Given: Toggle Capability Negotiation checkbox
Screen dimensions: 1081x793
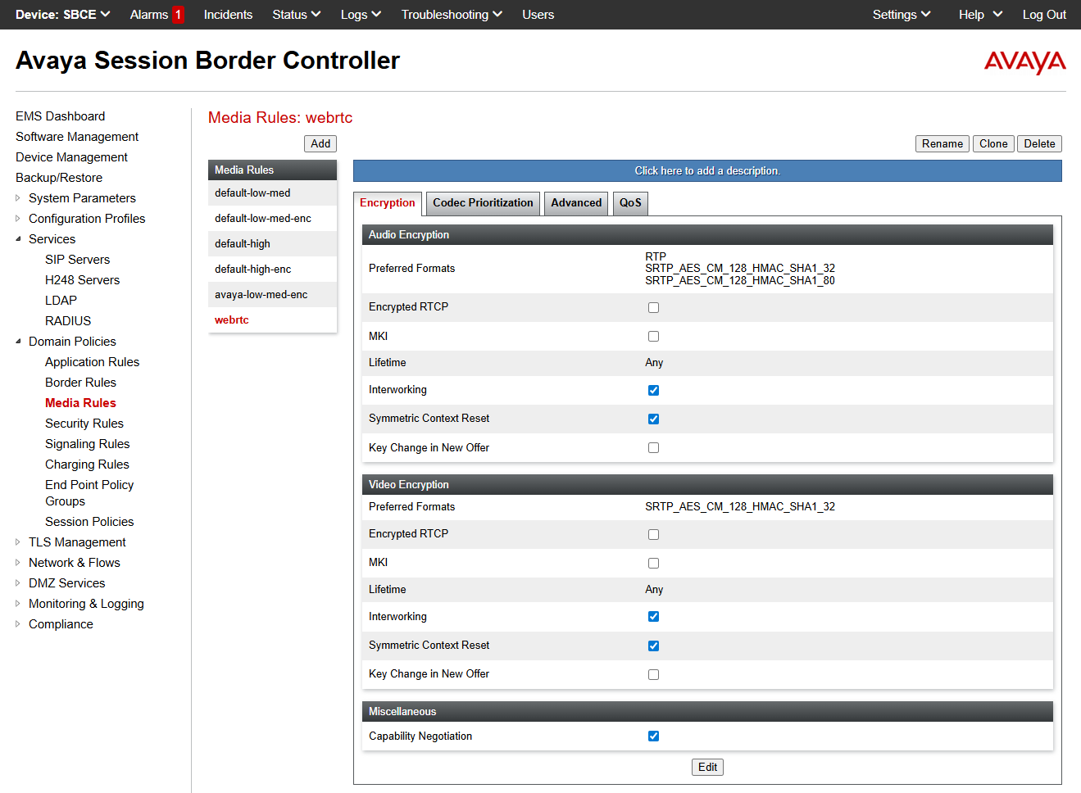Looking at the screenshot, I should [653, 736].
